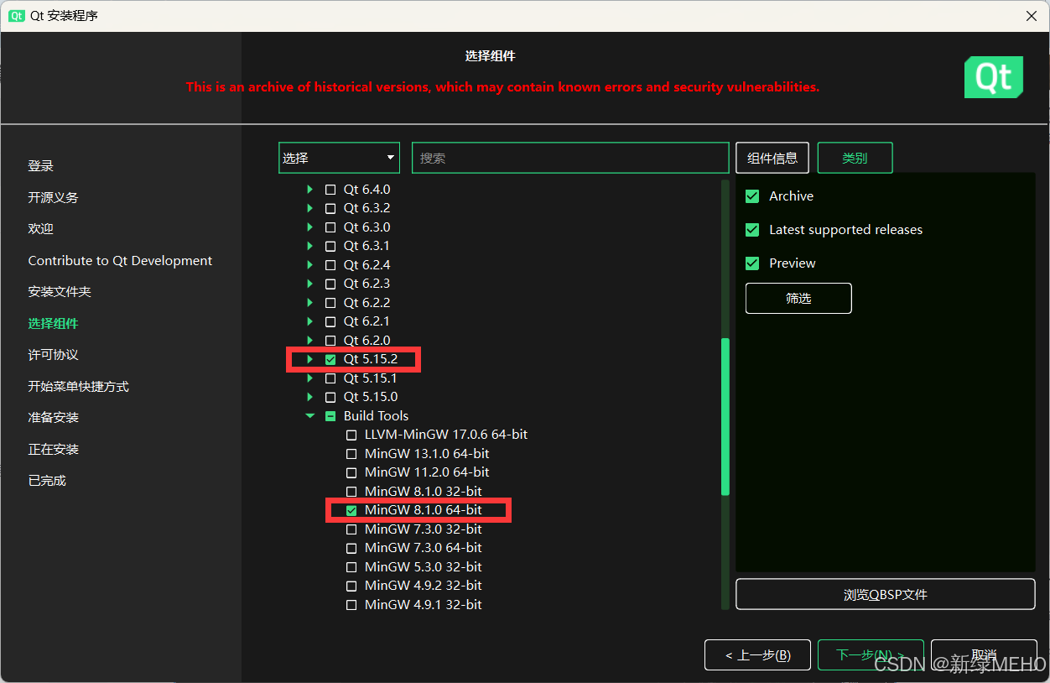Select the 正在安装 step in sidebar
The width and height of the screenshot is (1050, 683).
[x=53, y=450]
